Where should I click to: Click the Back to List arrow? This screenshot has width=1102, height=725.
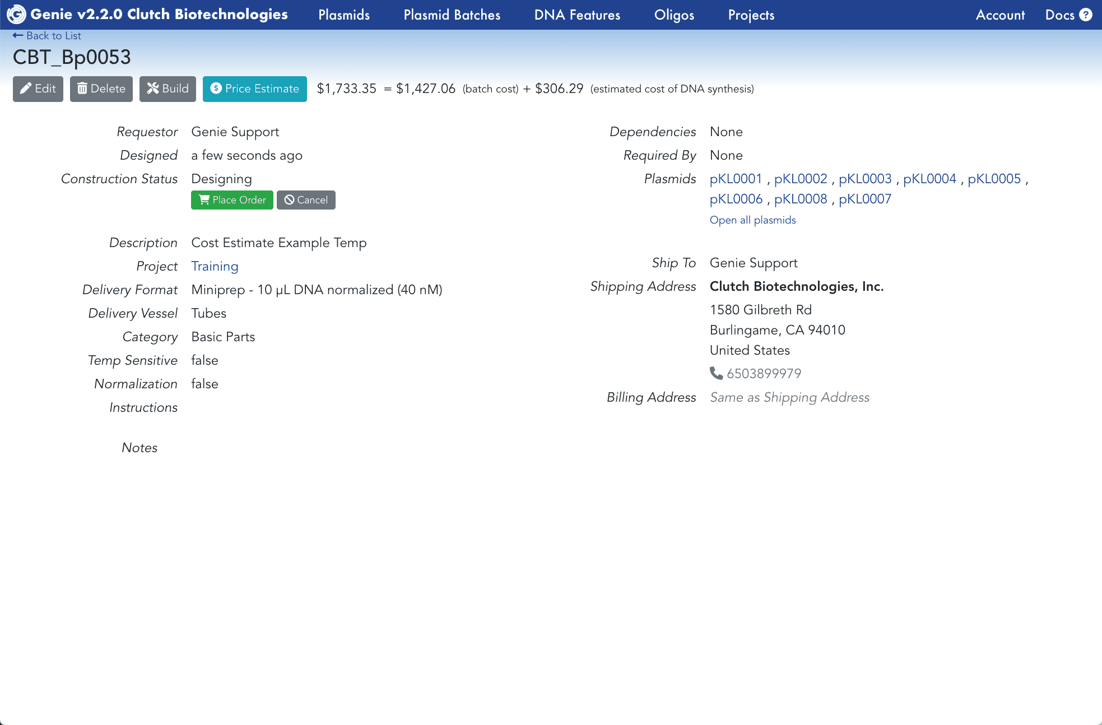(18, 35)
